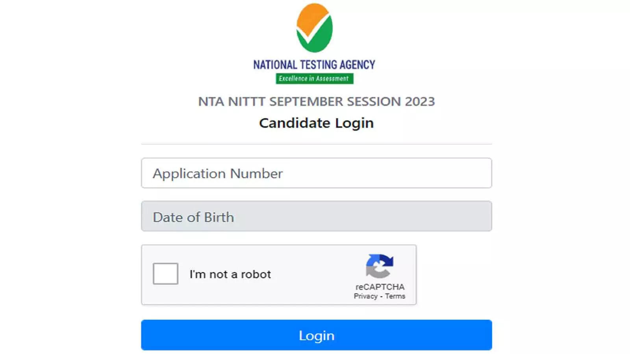The image size is (630, 354).
Task: Open the Date of Birth field
Action: (x=317, y=216)
